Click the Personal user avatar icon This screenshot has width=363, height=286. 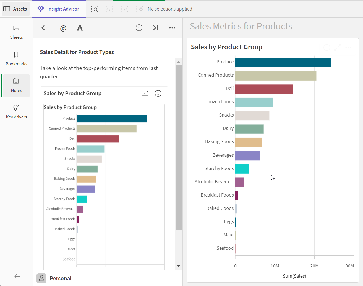(x=41, y=278)
